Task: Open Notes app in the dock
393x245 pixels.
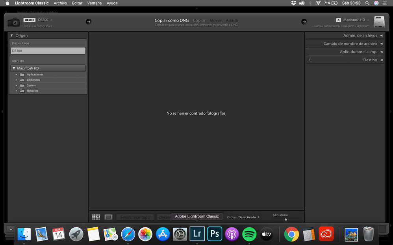Action: pyautogui.click(x=93, y=234)
